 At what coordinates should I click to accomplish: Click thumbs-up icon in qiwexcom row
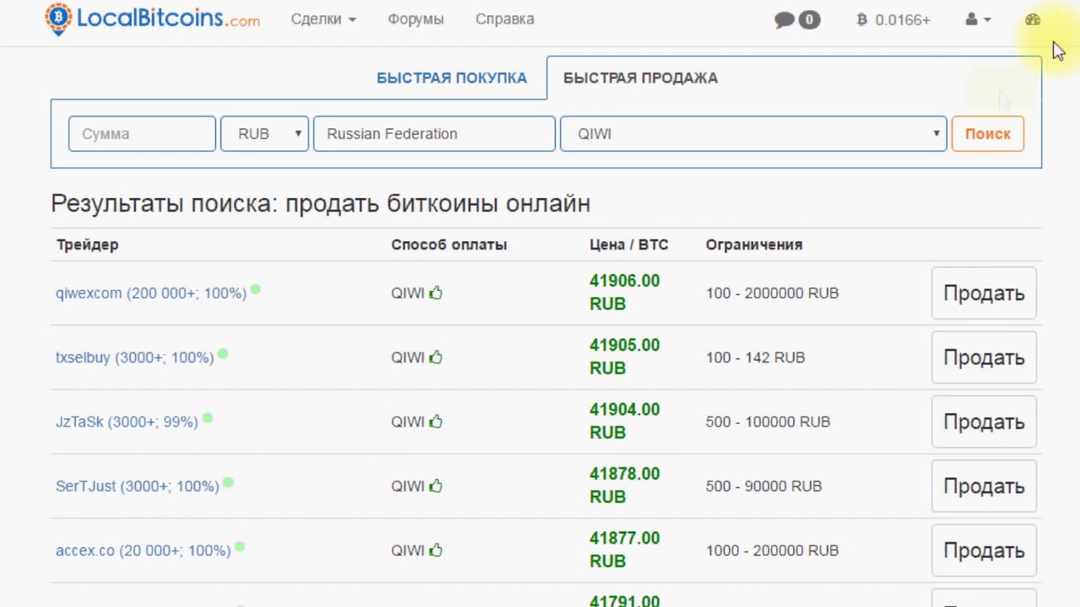pyautogui.click(x=435, y=293)
